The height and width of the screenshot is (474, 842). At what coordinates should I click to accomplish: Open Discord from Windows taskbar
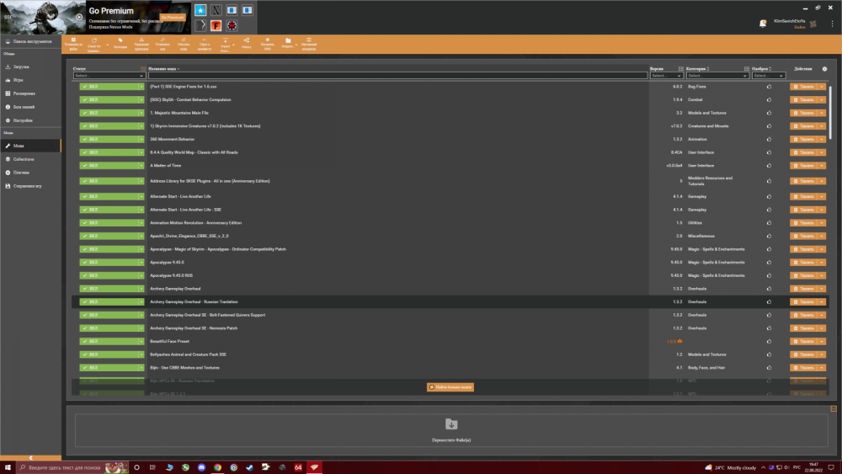[201, 467]
